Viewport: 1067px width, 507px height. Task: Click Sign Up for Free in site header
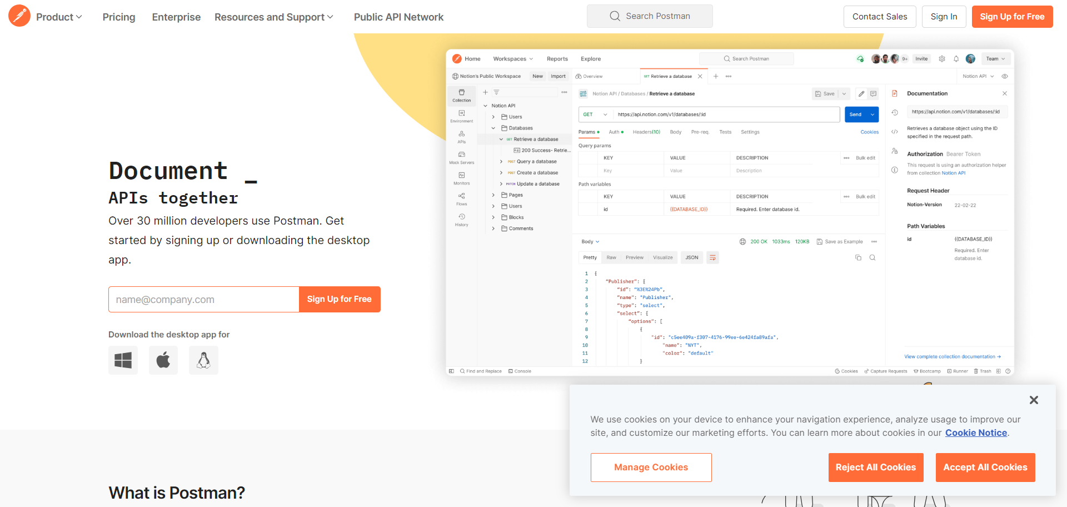coord(1012,17)
